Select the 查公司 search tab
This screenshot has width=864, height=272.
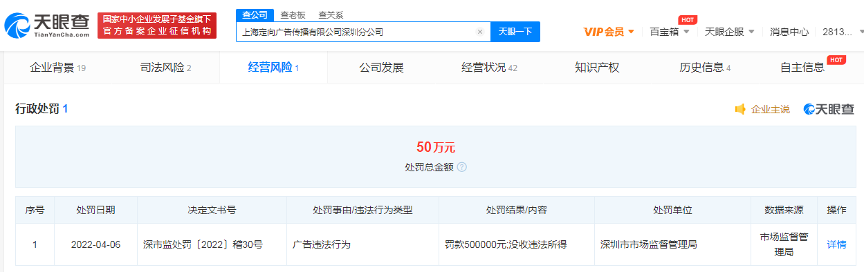255,15
